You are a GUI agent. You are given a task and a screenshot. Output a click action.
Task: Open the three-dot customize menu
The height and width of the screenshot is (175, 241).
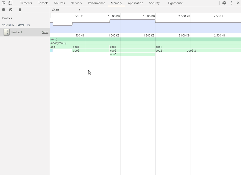[x=231, y=3]
